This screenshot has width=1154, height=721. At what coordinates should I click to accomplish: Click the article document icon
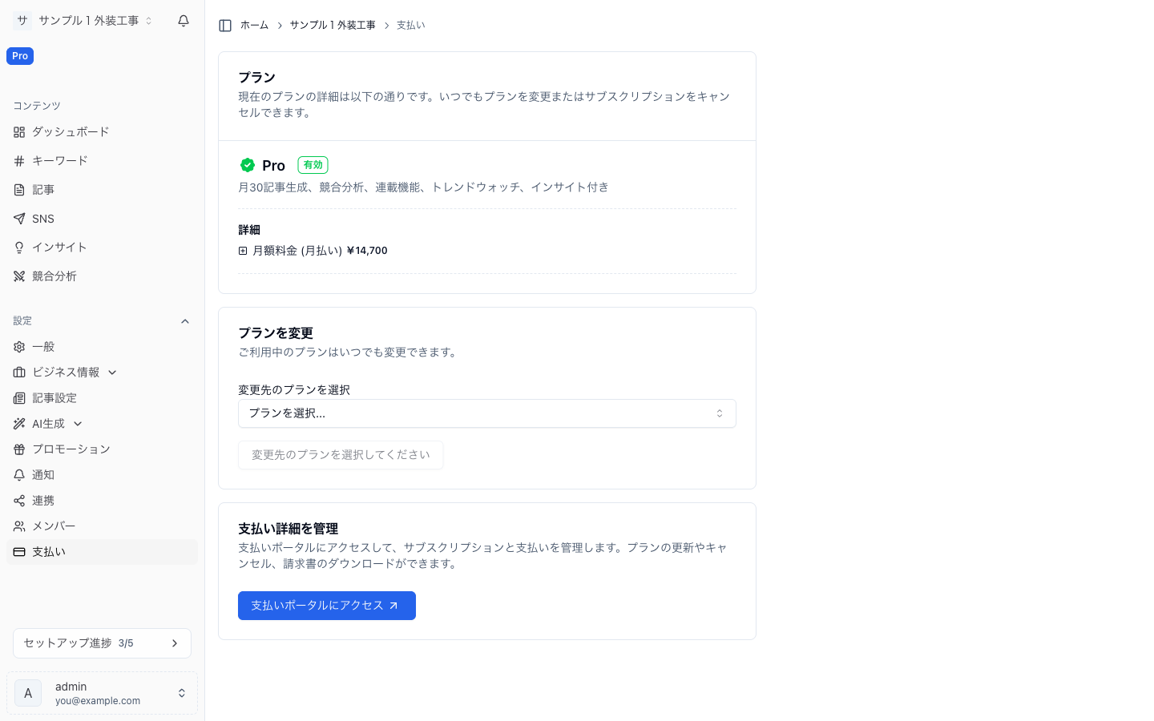[19, 190]
